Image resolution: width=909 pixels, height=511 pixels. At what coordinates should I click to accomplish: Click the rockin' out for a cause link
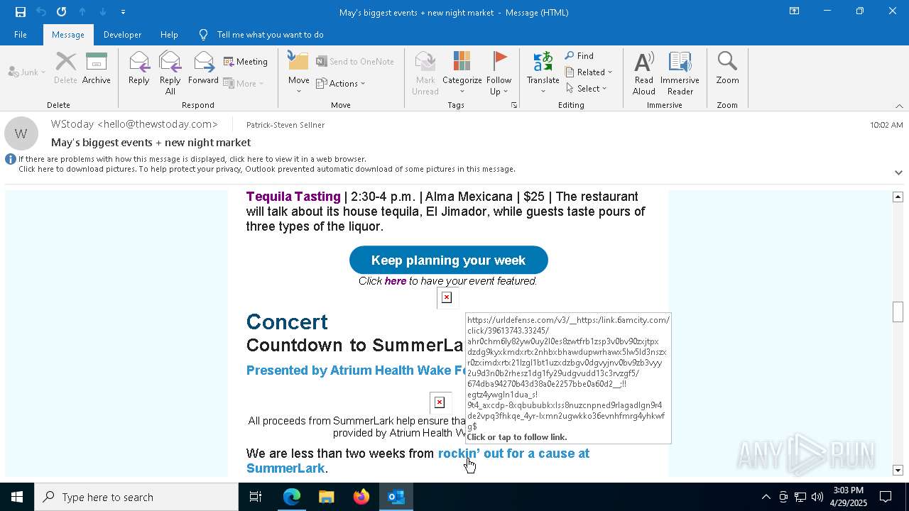tap(513, 454)
